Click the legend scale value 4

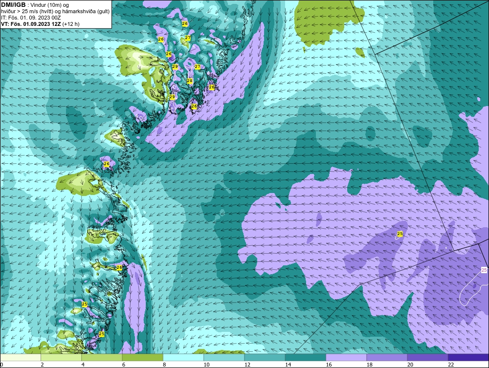coord(83,365)
